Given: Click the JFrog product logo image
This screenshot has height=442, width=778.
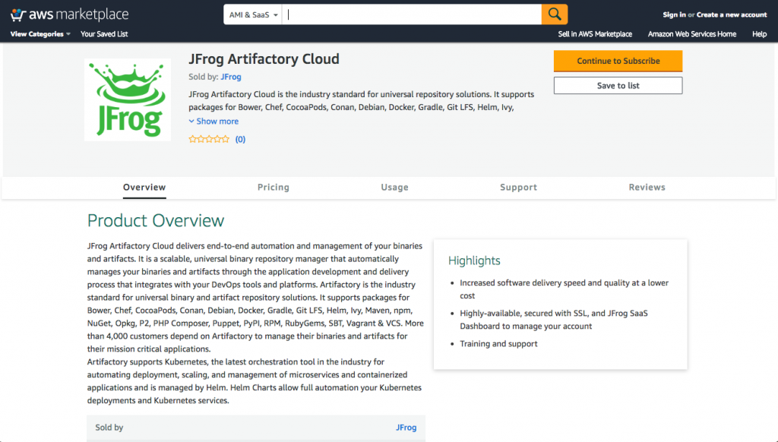Looking at the screenshot, I should tap(128, 99).
